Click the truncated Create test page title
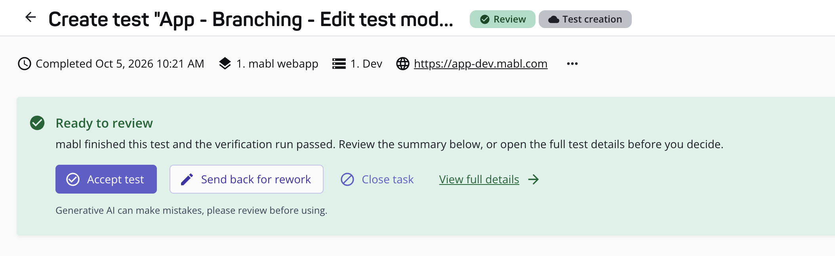835x256 pixels. [251, 19]
